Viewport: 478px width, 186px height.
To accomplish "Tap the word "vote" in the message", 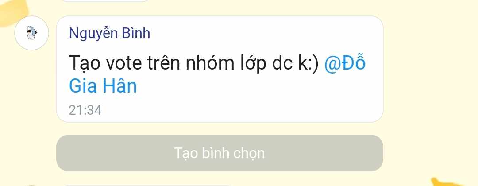I will (124, 63).
